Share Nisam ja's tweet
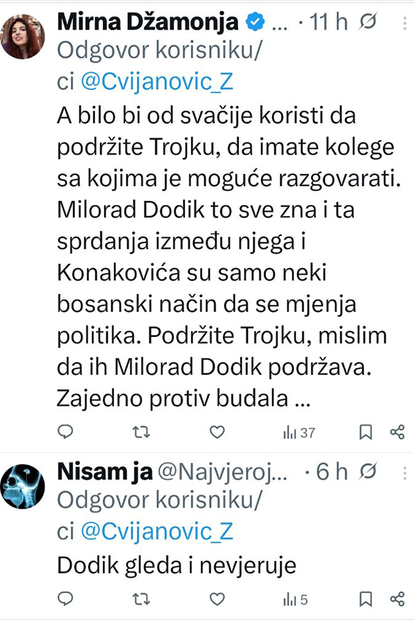Image resolution: width=414 pixels, height=621 pixels. click(397, 598)
